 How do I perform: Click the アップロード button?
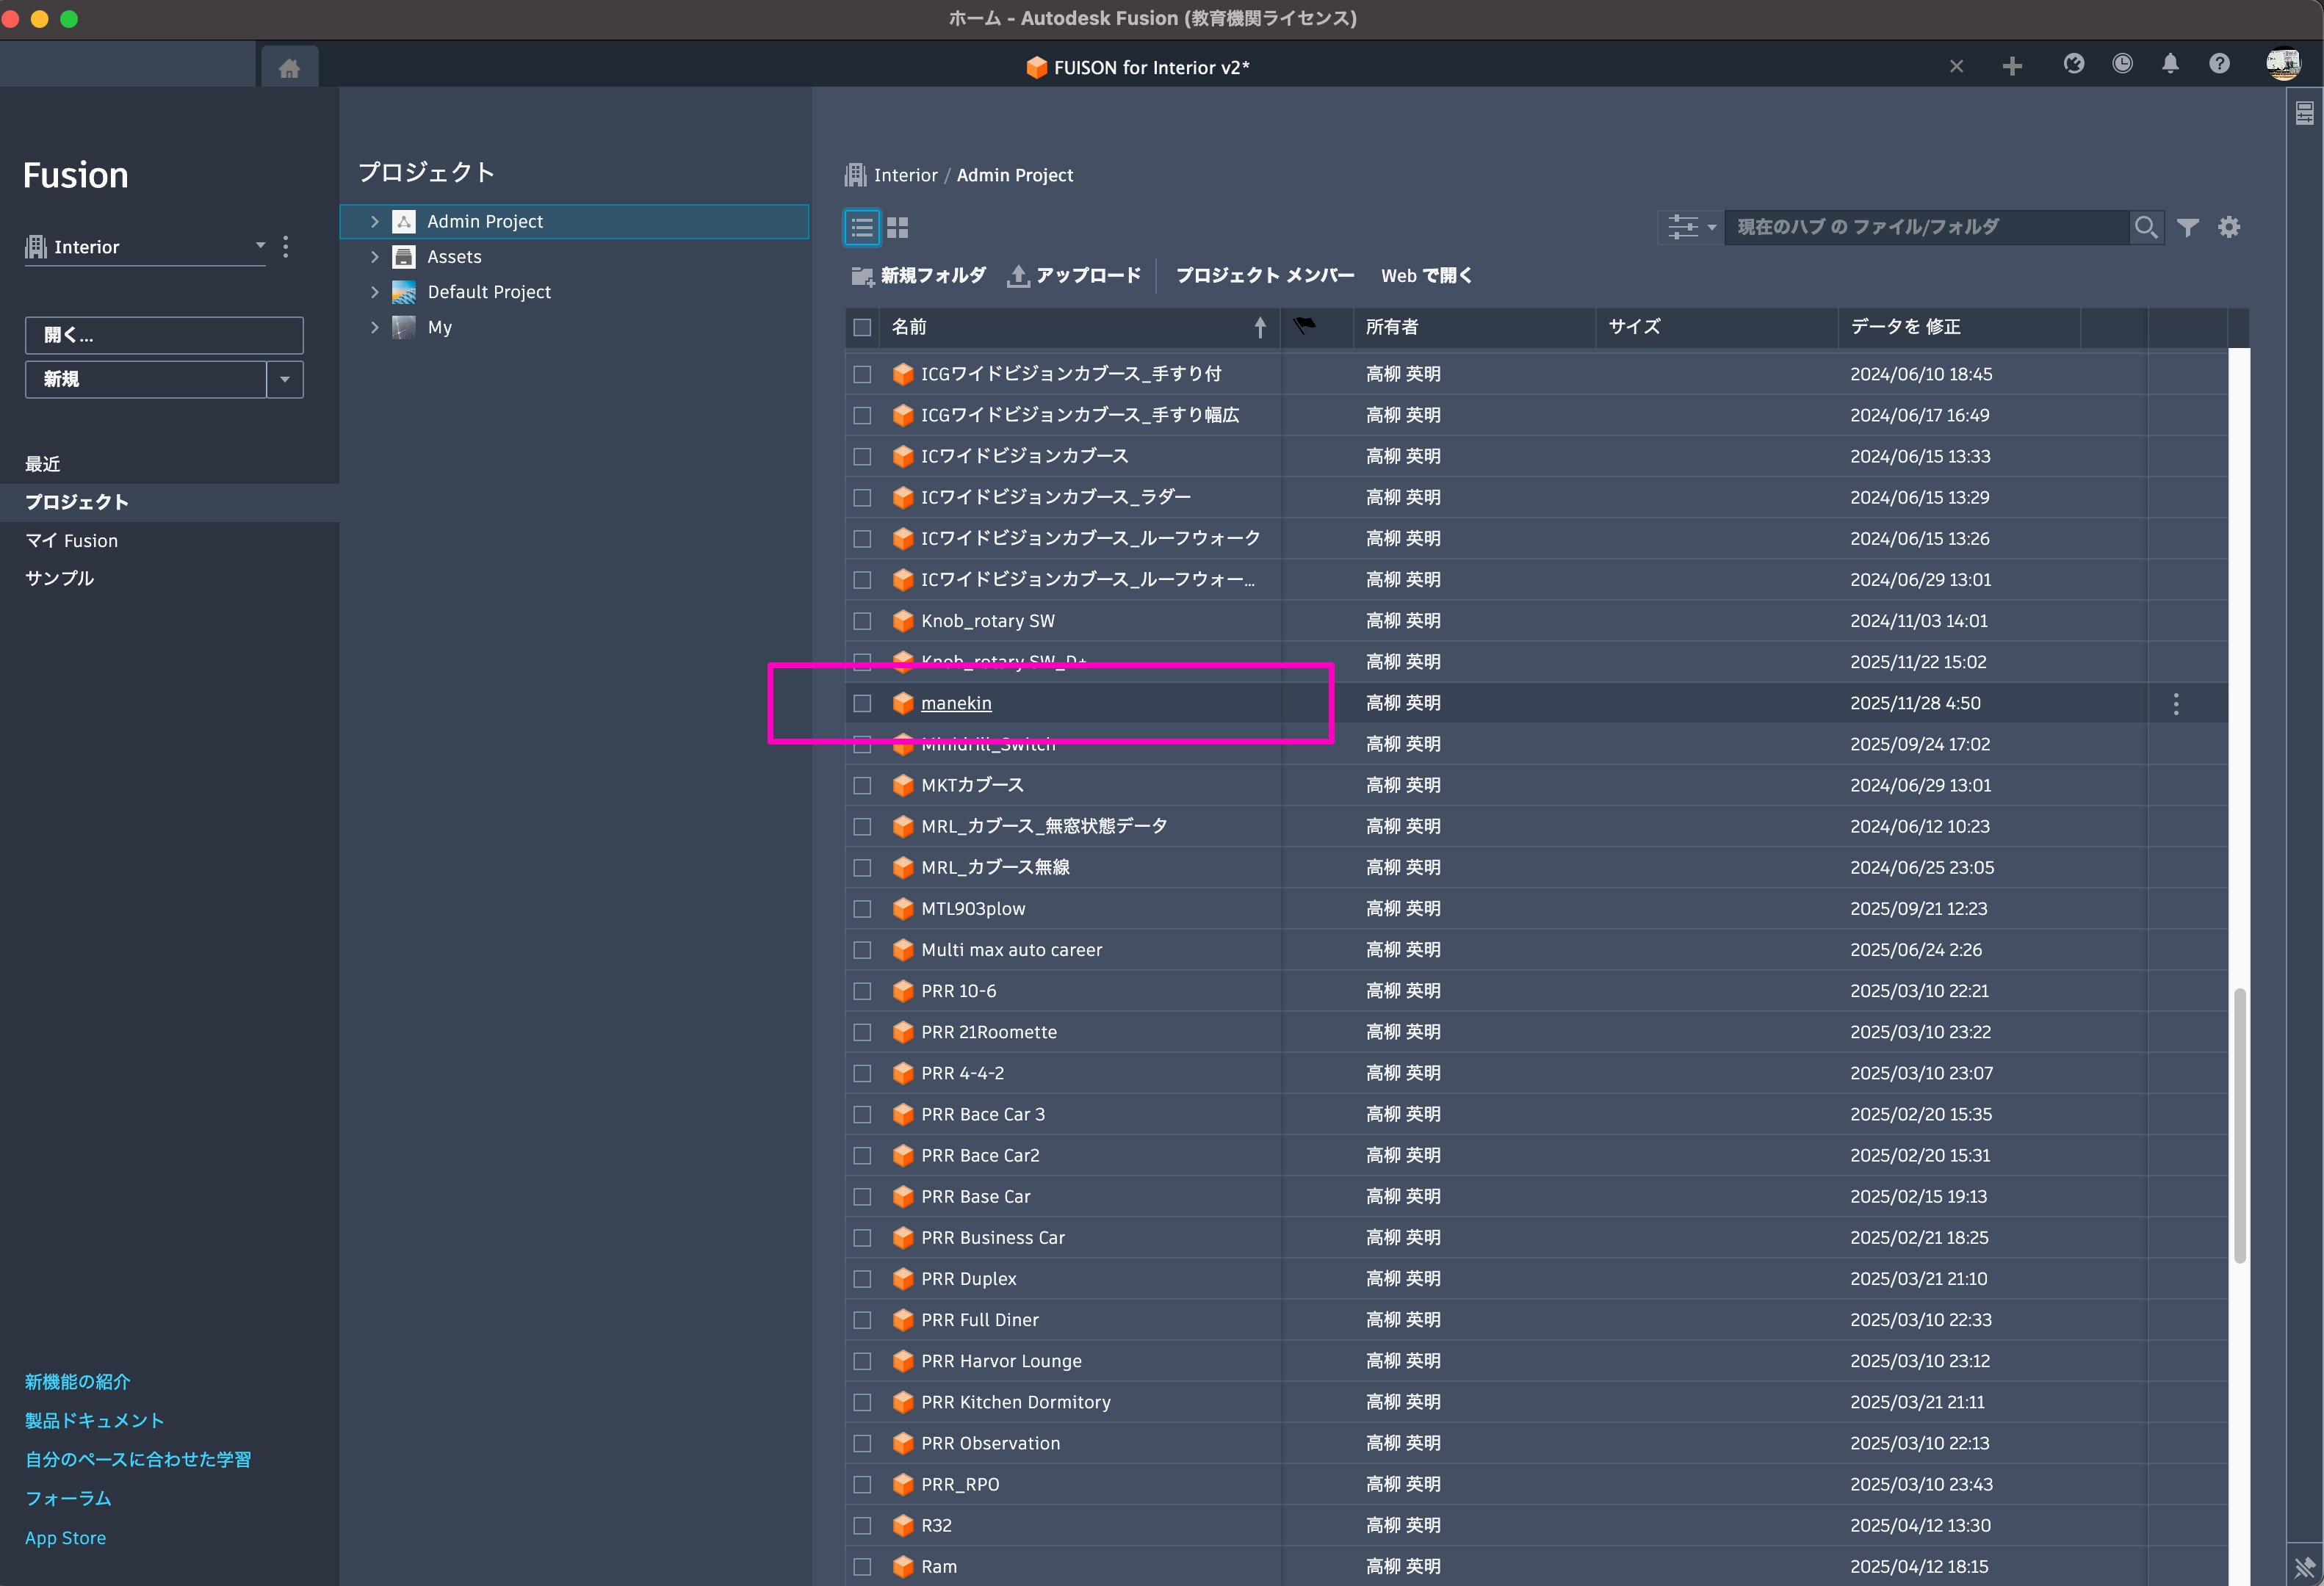[x=1074, y=276]
